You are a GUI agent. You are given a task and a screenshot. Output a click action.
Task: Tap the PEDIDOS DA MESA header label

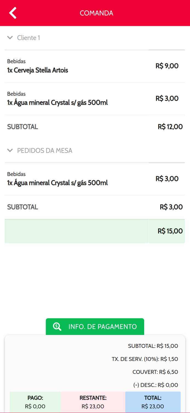[x=45, y=151]
